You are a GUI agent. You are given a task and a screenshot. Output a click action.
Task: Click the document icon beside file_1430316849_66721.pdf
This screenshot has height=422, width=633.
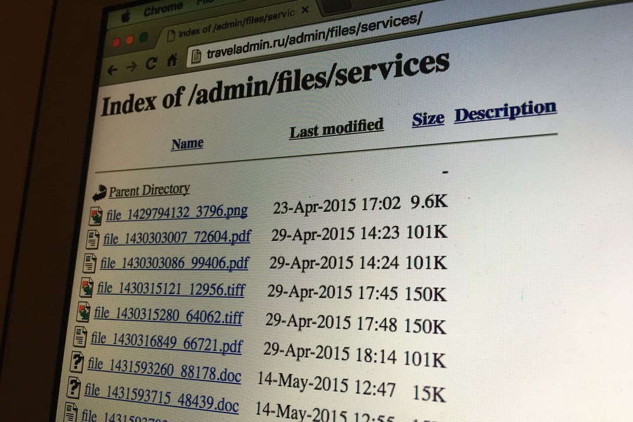coord(80,337)
